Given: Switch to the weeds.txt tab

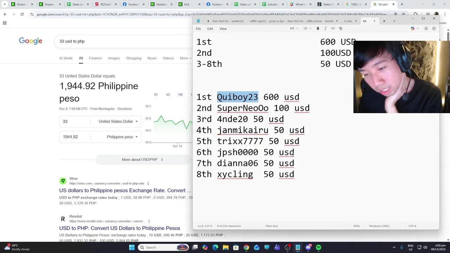Looking at the screenshot, I should click(x=237, y=21).
